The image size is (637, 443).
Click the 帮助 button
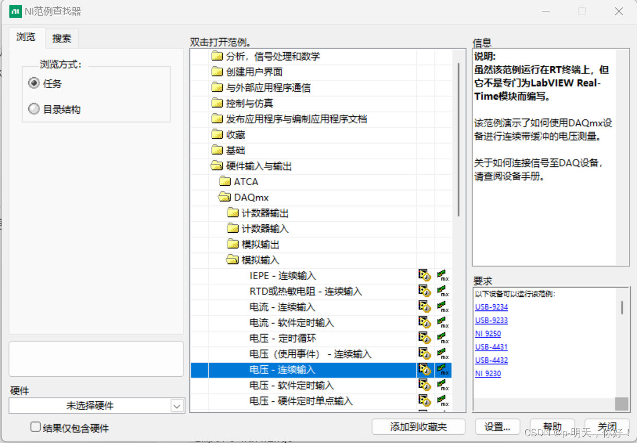click(x=552, y=426)
